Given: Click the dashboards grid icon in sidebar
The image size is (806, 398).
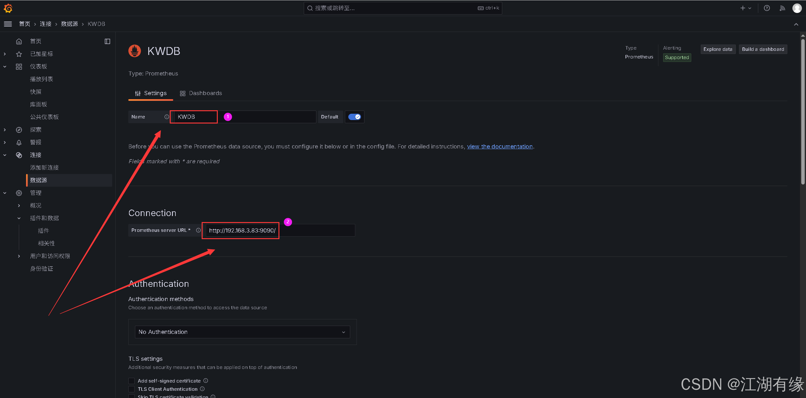Looking at the screenshot, I should (19, 67).
